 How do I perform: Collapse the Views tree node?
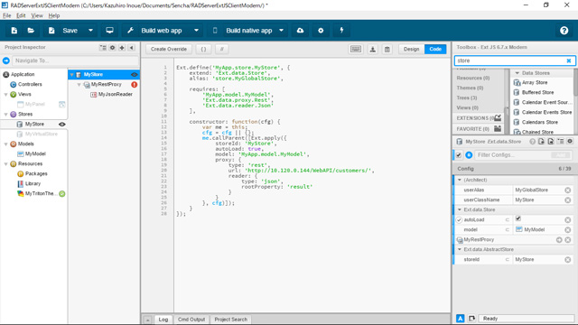coord(6,94)
